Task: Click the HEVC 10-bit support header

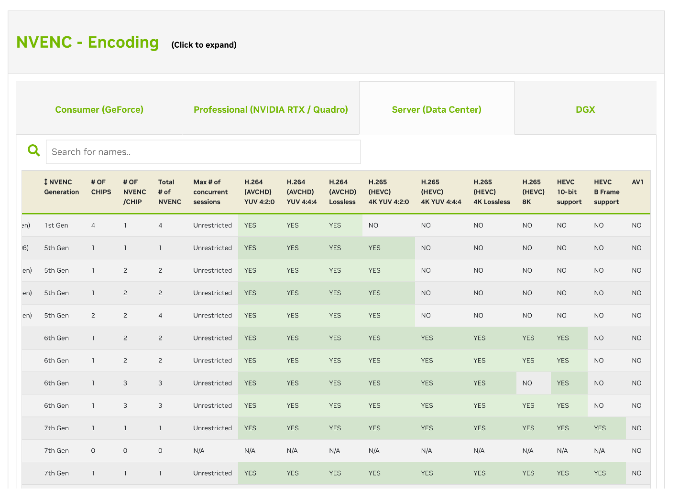Action: [569, 192]
